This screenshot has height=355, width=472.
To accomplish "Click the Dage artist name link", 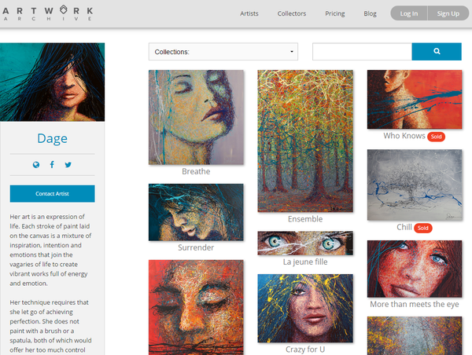I will pos(53,138).
